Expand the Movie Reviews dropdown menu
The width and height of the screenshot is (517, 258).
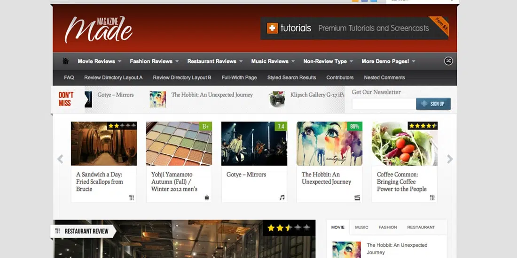[99, 61]
